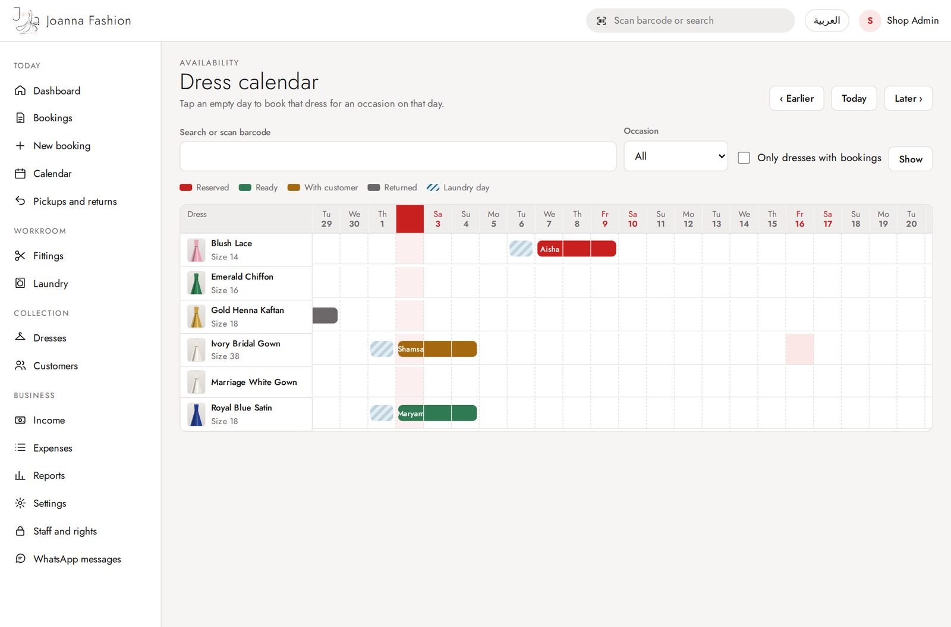
Task: Click the Earlier button
Action: (796, 99)
